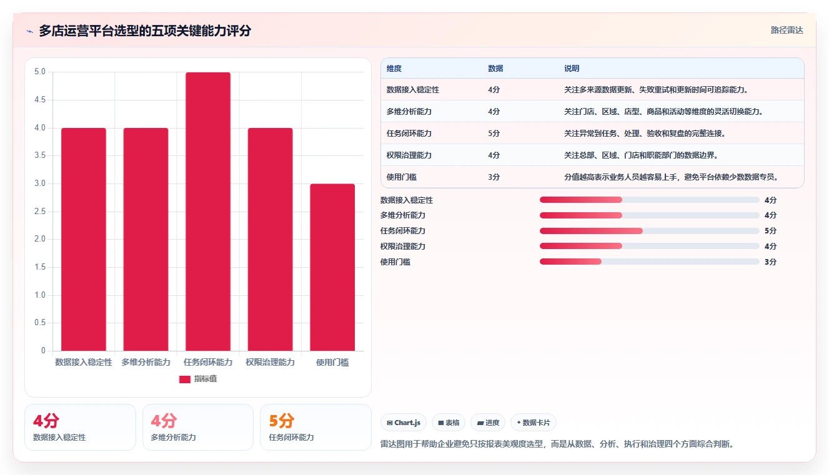829x475 pixels.
Task: Select the 使用门槛 bar in chart
Action: [332, 267]
